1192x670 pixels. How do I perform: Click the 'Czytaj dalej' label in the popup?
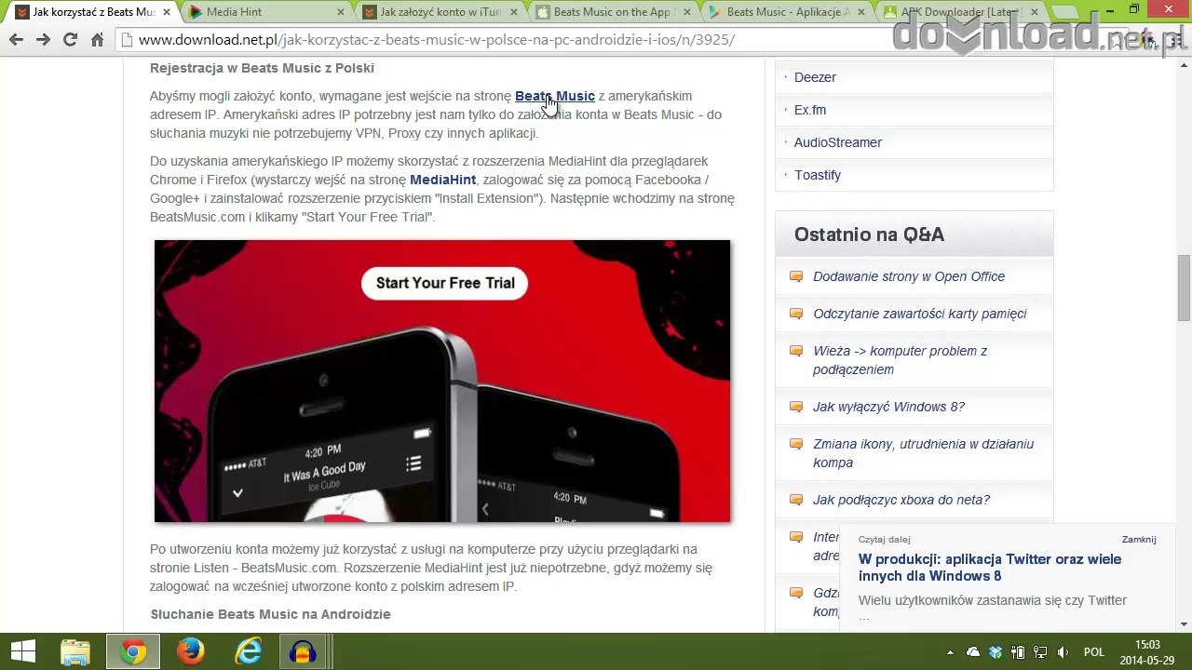885,539
